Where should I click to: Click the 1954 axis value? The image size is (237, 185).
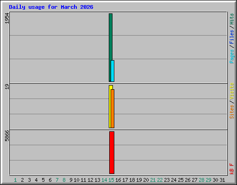(7, 18)
